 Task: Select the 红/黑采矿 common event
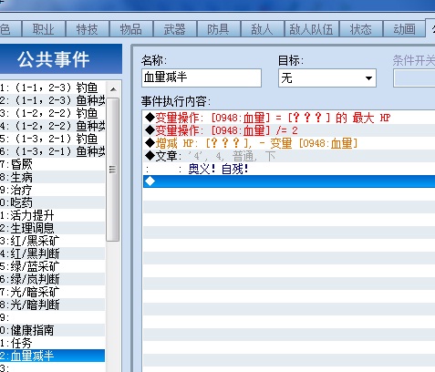(52, 241)
